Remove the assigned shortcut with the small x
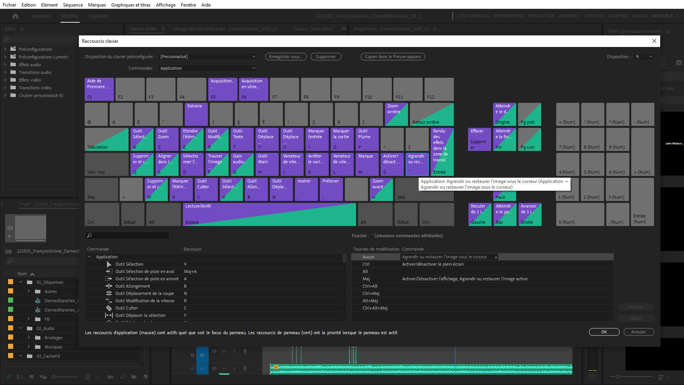The width and height of the screenshot is (684, 385). point(496,257)
